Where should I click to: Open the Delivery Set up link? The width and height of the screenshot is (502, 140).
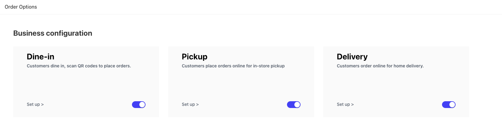click(x=345, y=104)
